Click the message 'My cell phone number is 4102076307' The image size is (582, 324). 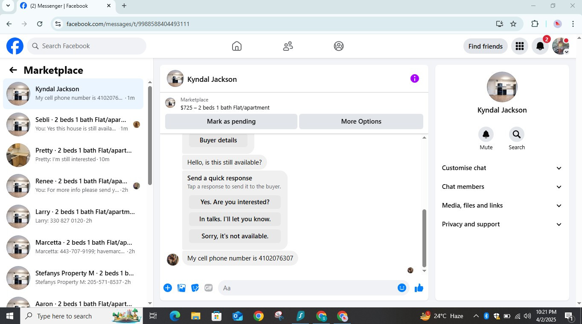(240, 258)
